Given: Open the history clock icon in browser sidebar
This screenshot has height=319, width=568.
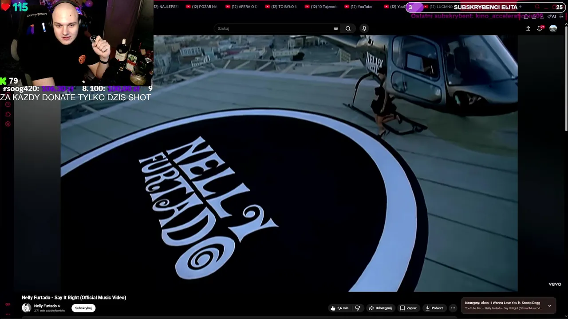Looking at the screenshot, I should (8, 105).
